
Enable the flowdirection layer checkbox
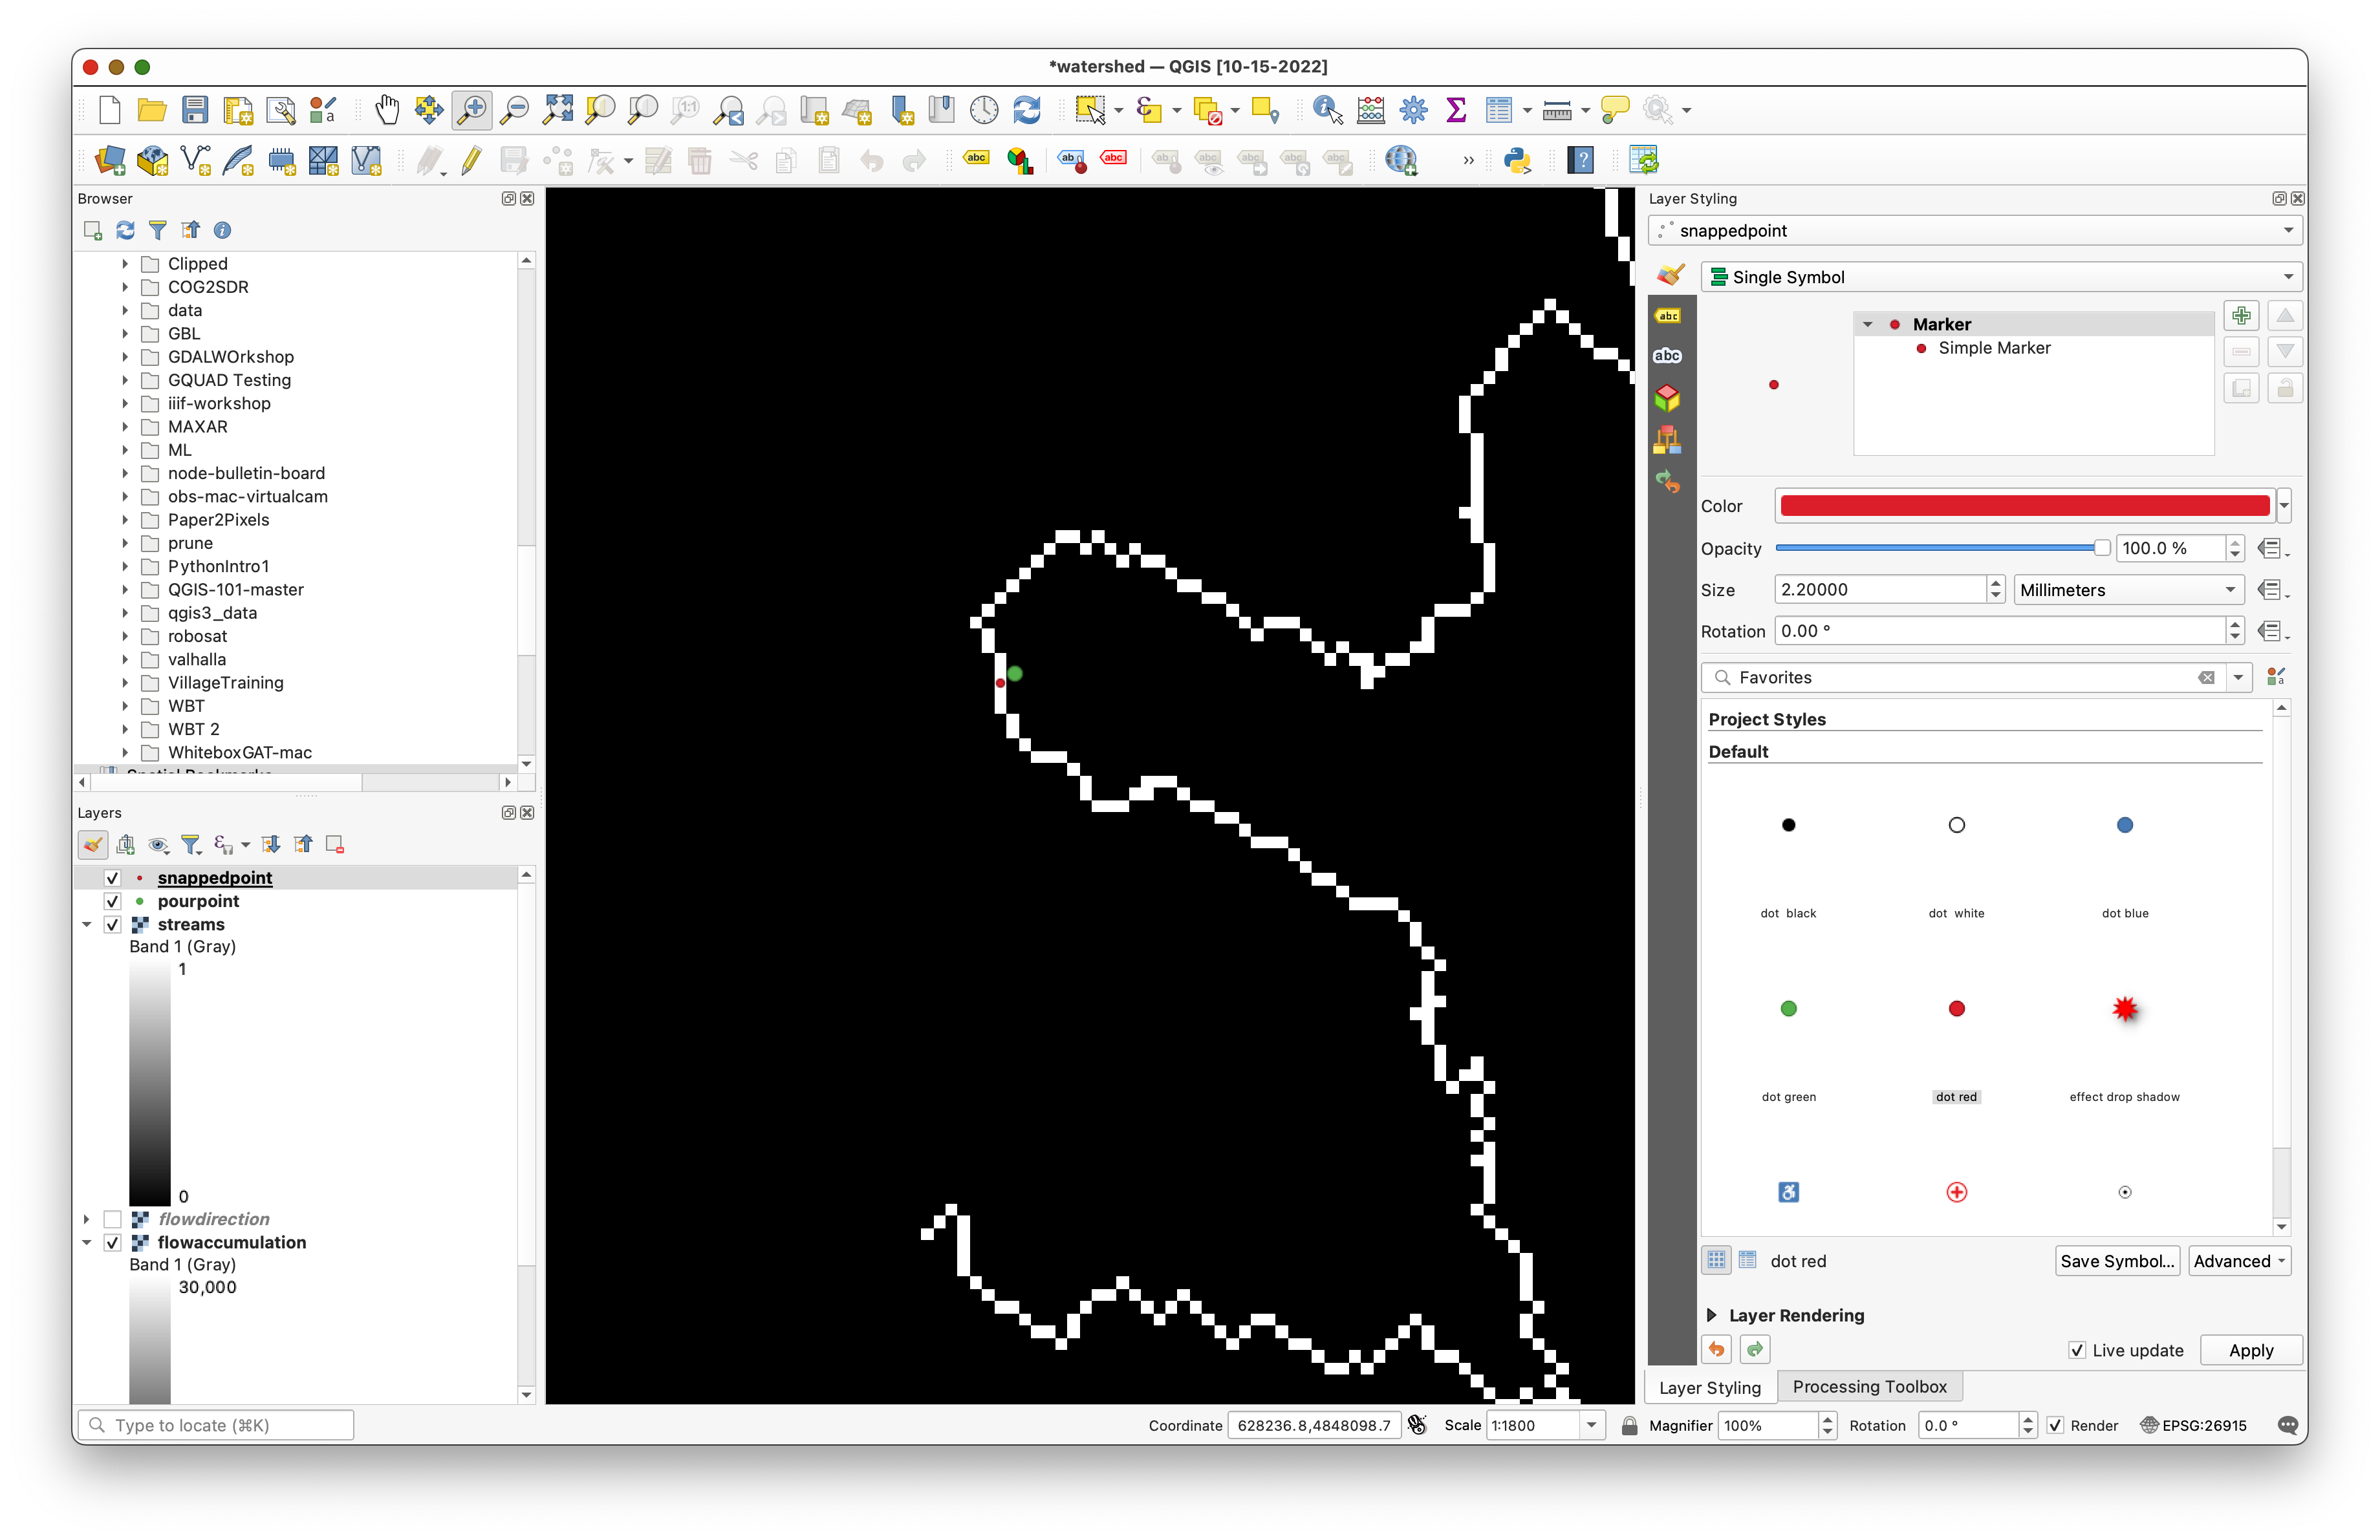click(x=112, y=1219)
